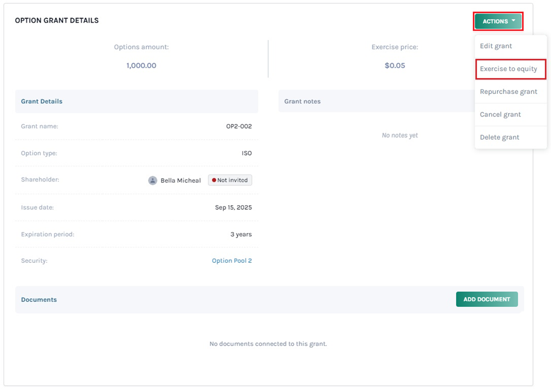Click the Grant notes section header
This screenshot has height=390, width=551.
click(x=302, y=101)
